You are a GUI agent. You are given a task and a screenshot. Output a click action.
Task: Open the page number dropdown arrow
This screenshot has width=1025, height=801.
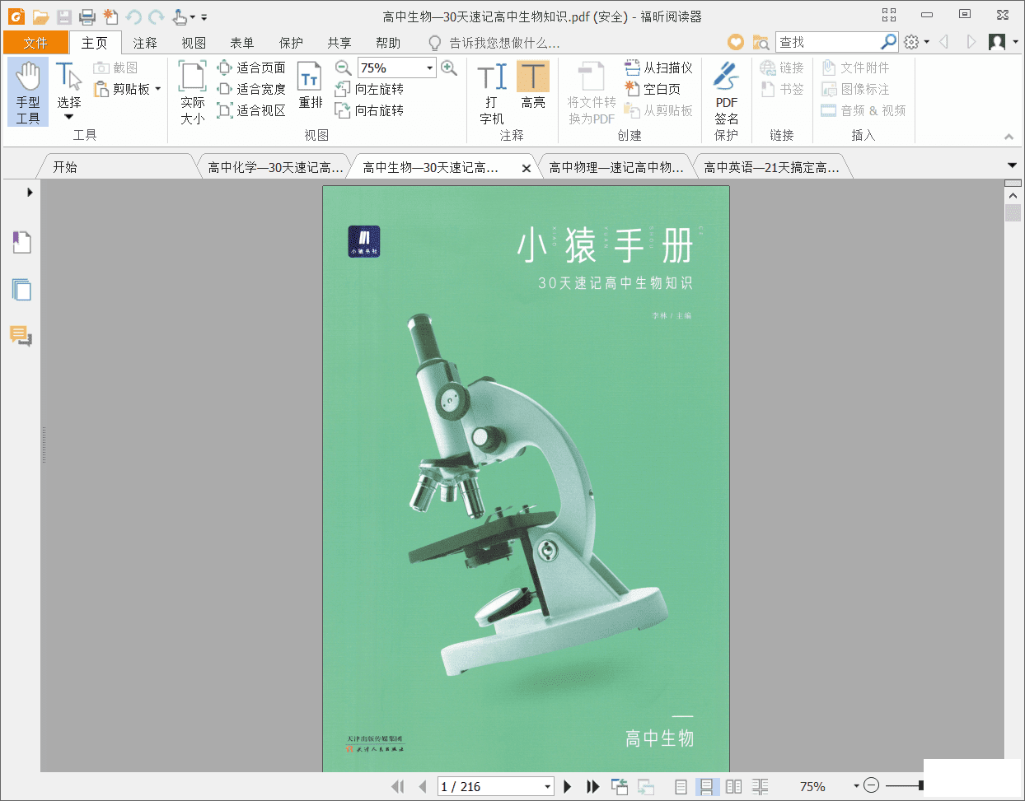(x=547, y=786)
